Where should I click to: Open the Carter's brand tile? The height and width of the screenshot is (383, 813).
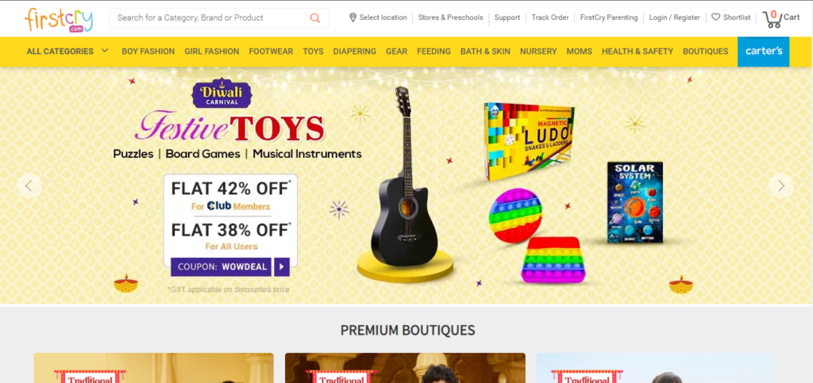(763, 52)
